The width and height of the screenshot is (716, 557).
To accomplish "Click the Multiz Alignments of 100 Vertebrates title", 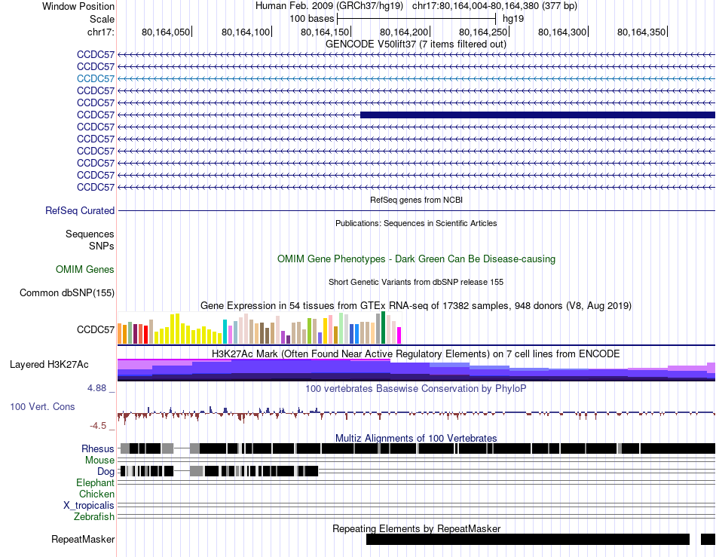I will click(x=416, y=439).
